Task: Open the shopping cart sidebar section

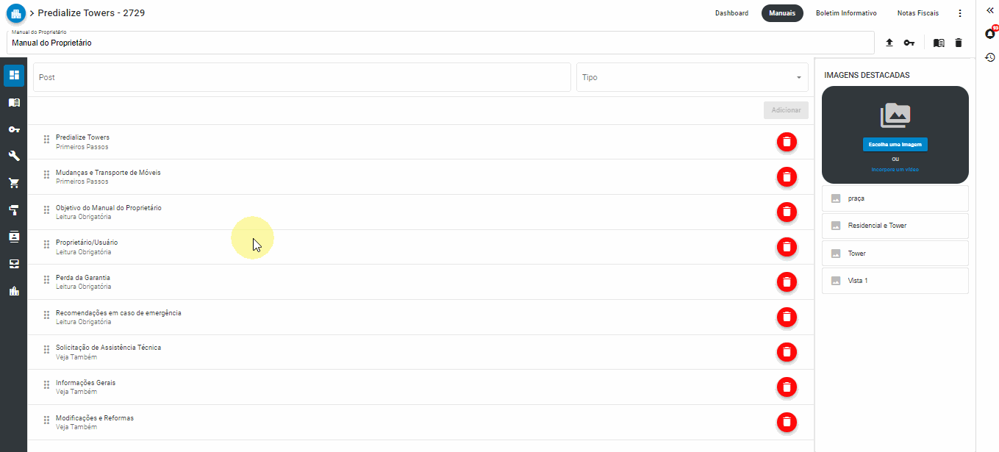Action: [14, 183]
